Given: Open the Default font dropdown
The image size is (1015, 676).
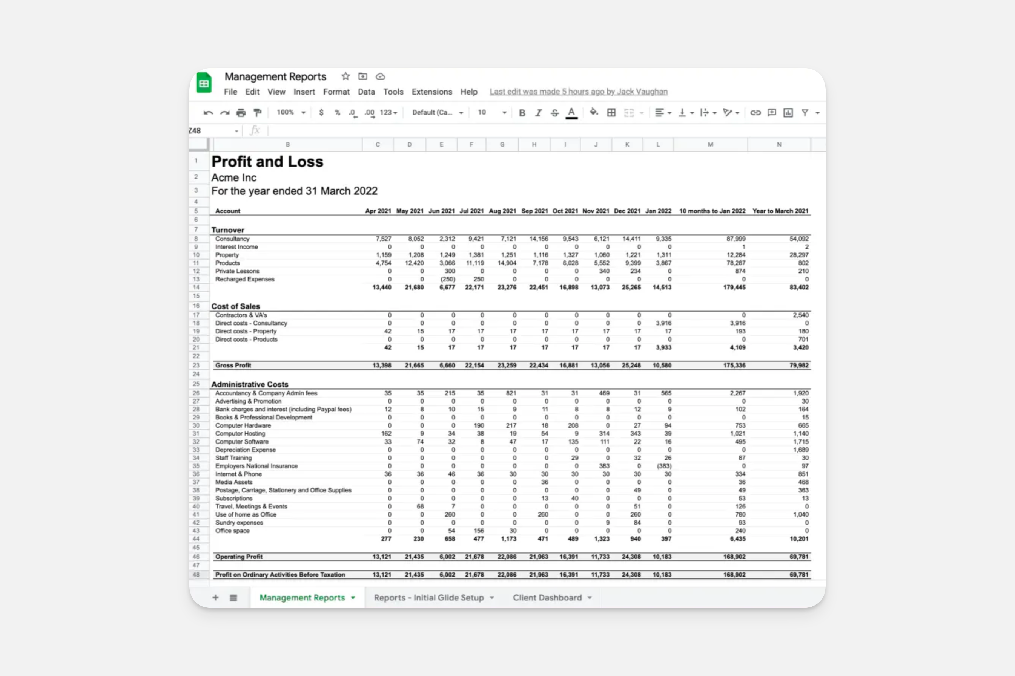Looking at the screenshot, I should 438,113.
